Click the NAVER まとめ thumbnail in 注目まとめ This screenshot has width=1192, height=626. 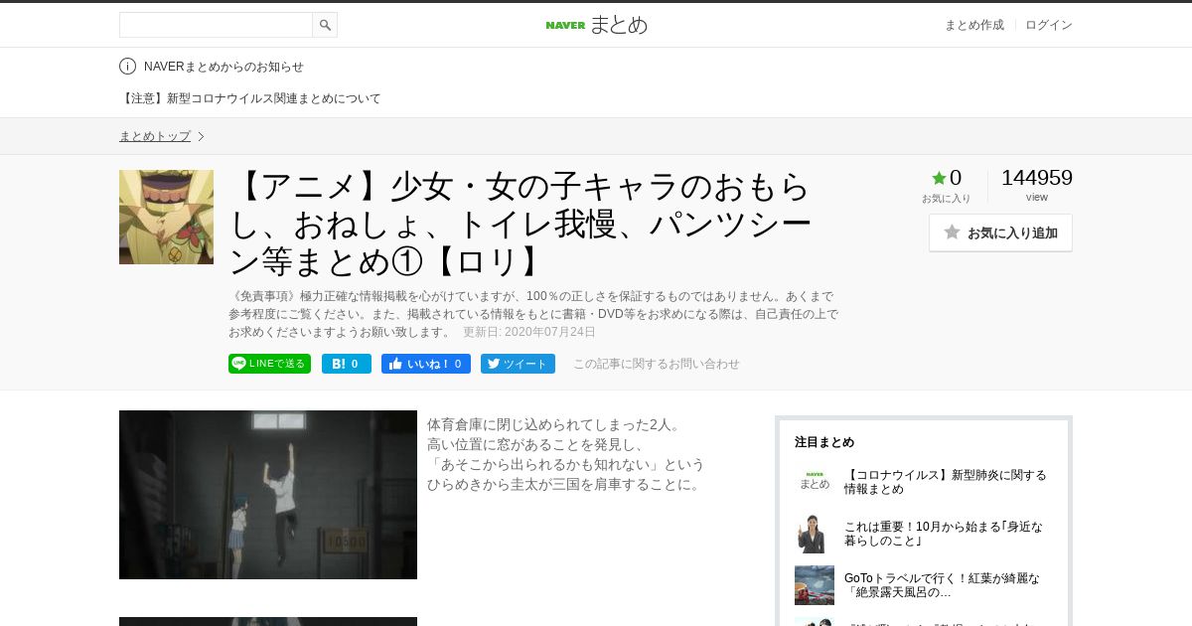pyautogui.click(x=815, y=482)
